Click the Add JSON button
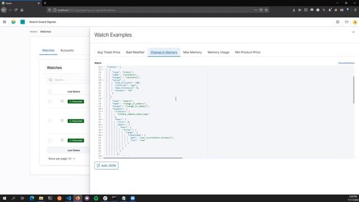The width and height of the screenshot is (359, 202). click(x=106, y=166)
